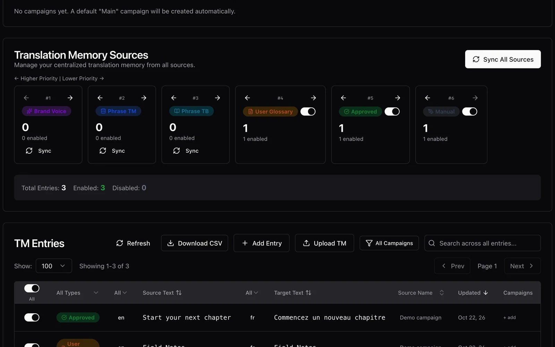Move Phrase TB card right arrow
Image resolution: width=555 pixels, height=347 pixels.
(x=217, y=98)
